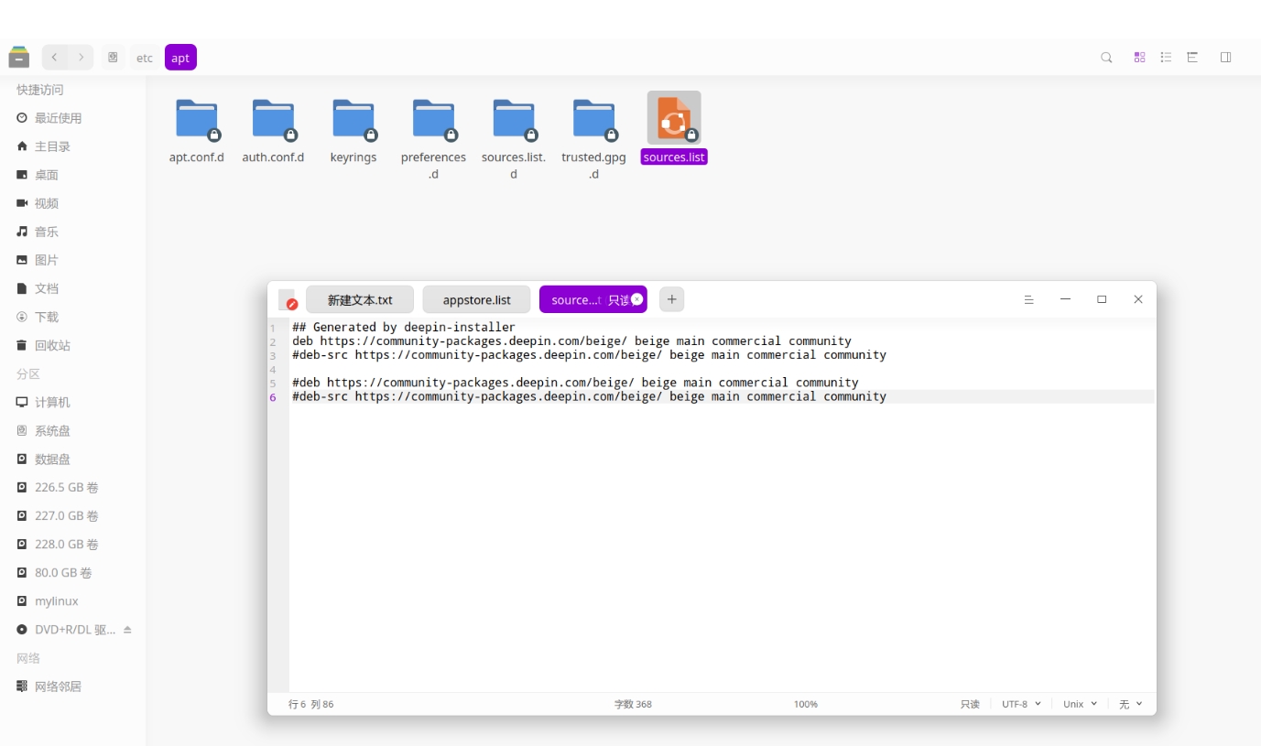Open the keyrings folder
This screenshot has width=1261, height=746.
353,120
